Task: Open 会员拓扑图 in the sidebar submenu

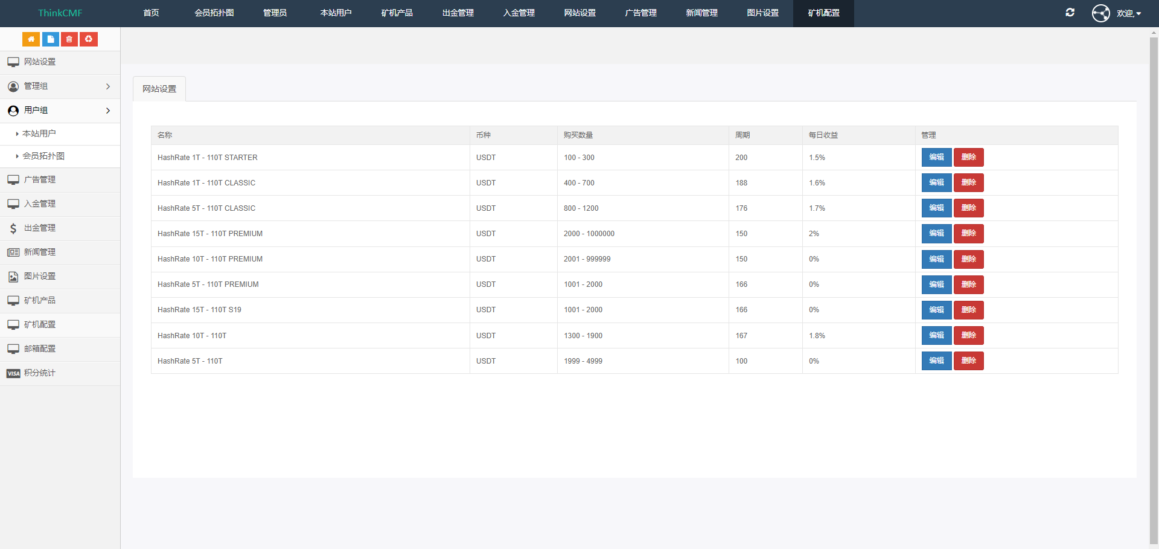Action: (43, 156)
